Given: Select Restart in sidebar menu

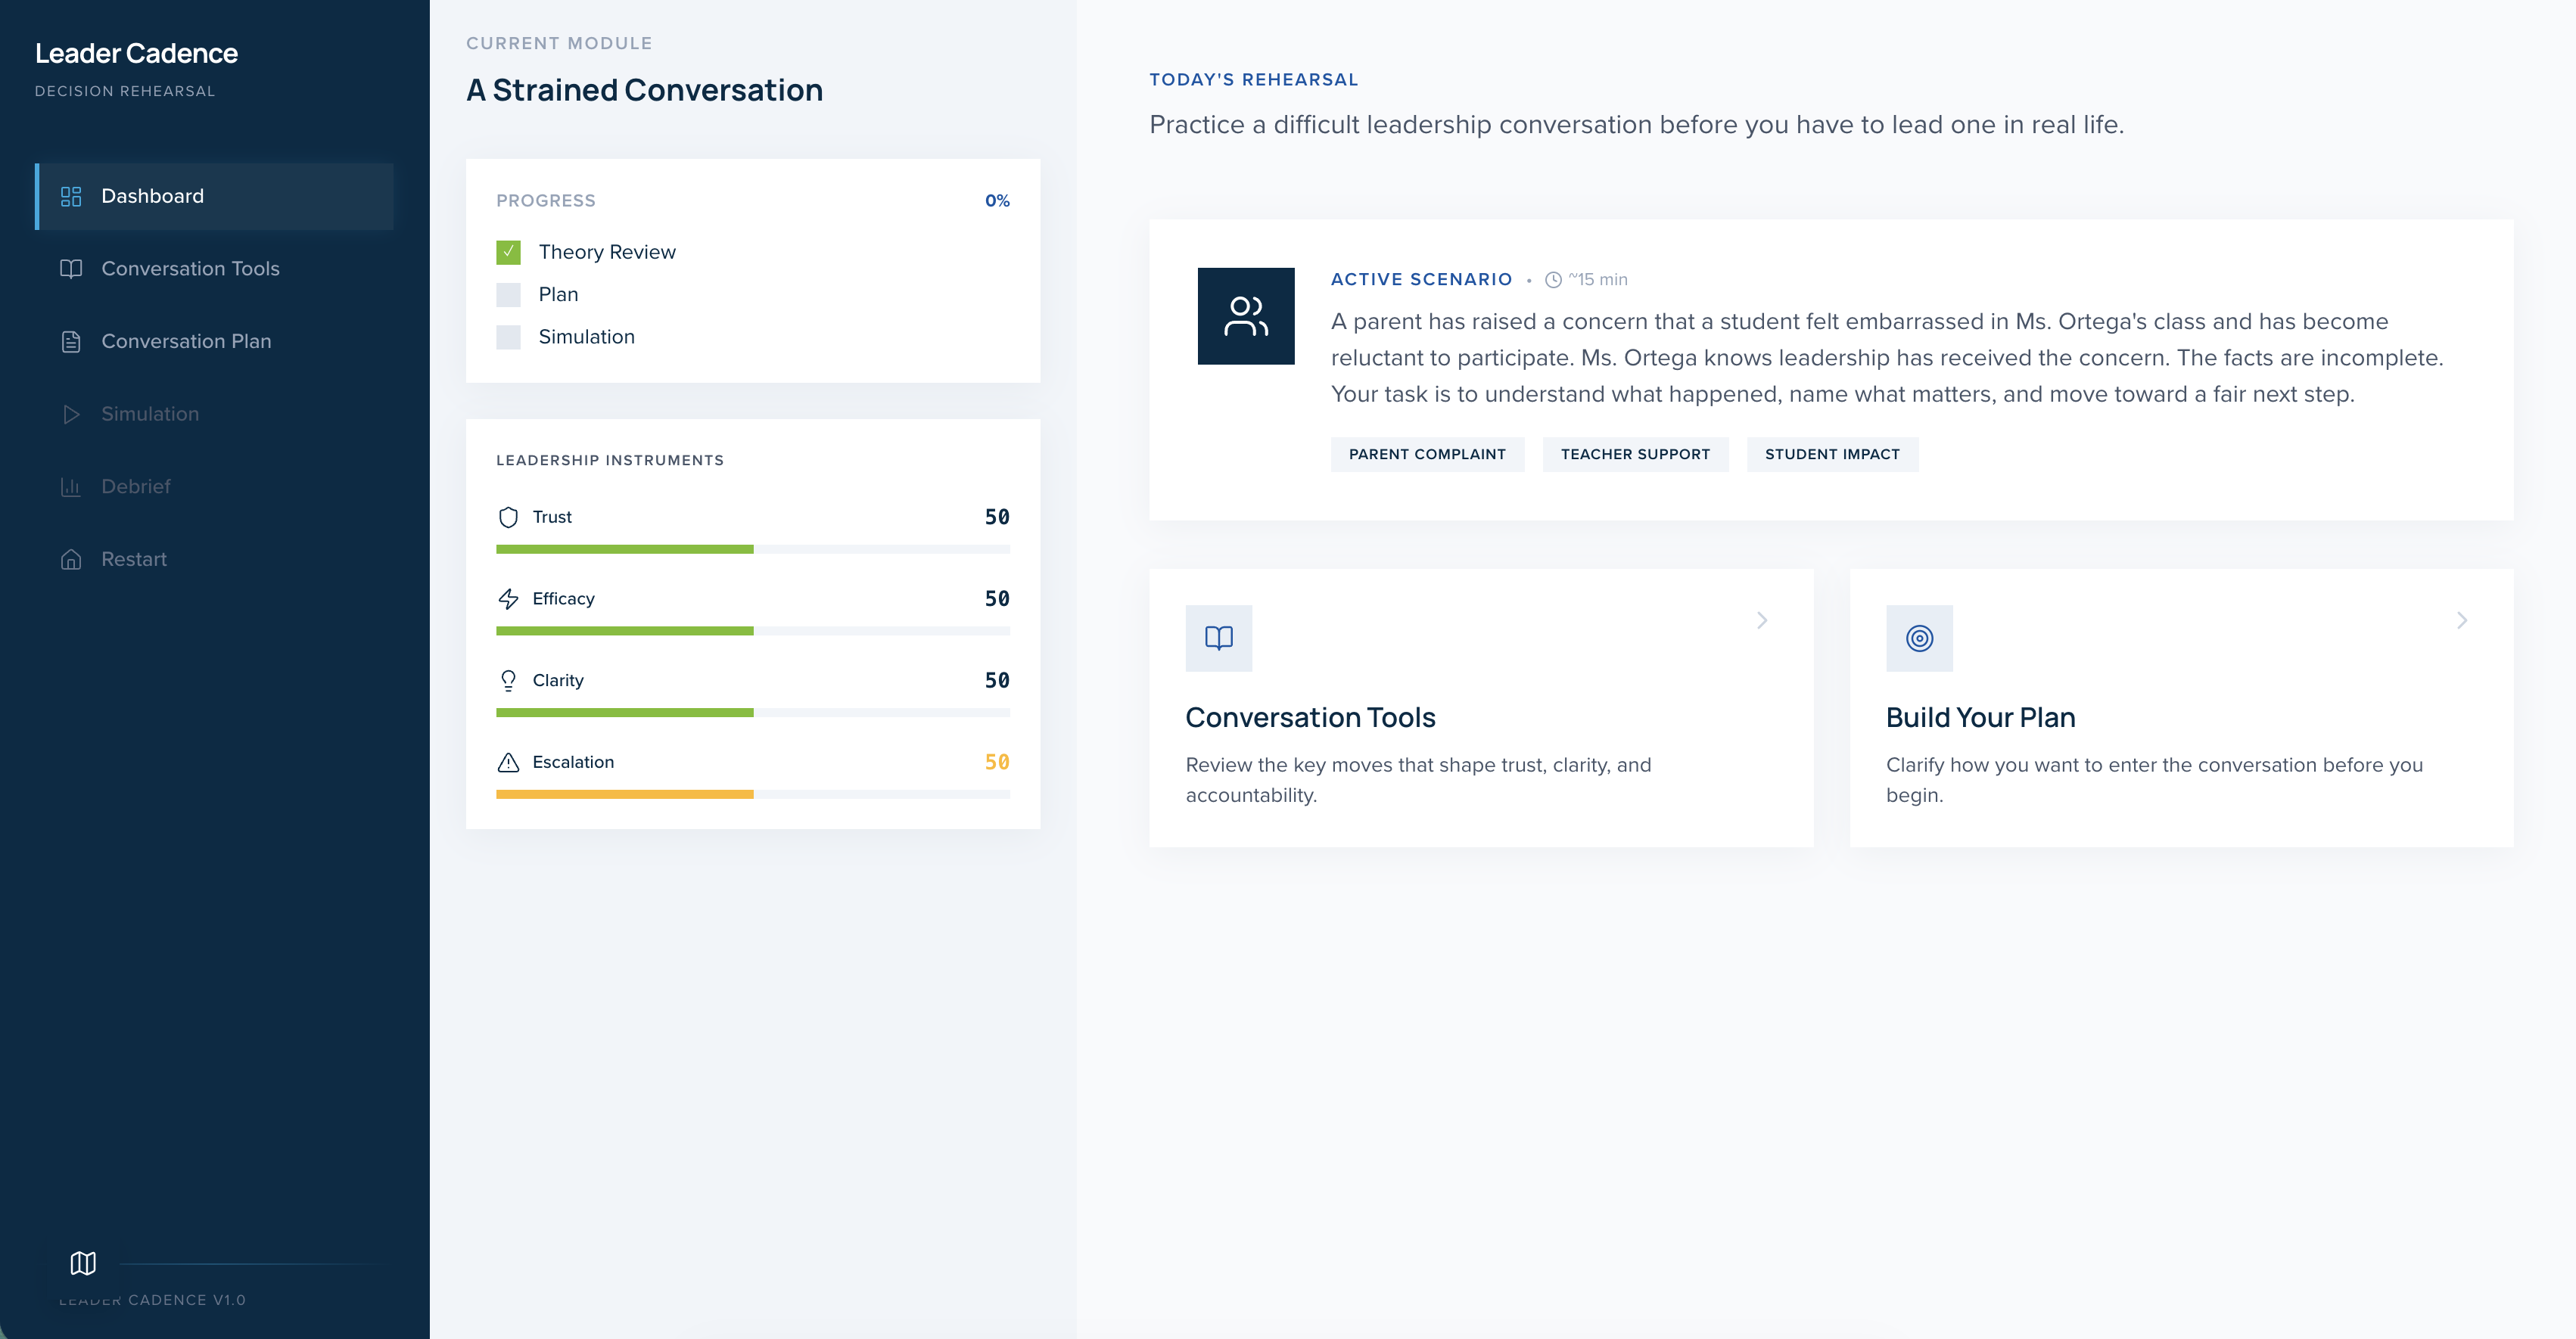Looking at the screenshot, I should coord(214,559).
